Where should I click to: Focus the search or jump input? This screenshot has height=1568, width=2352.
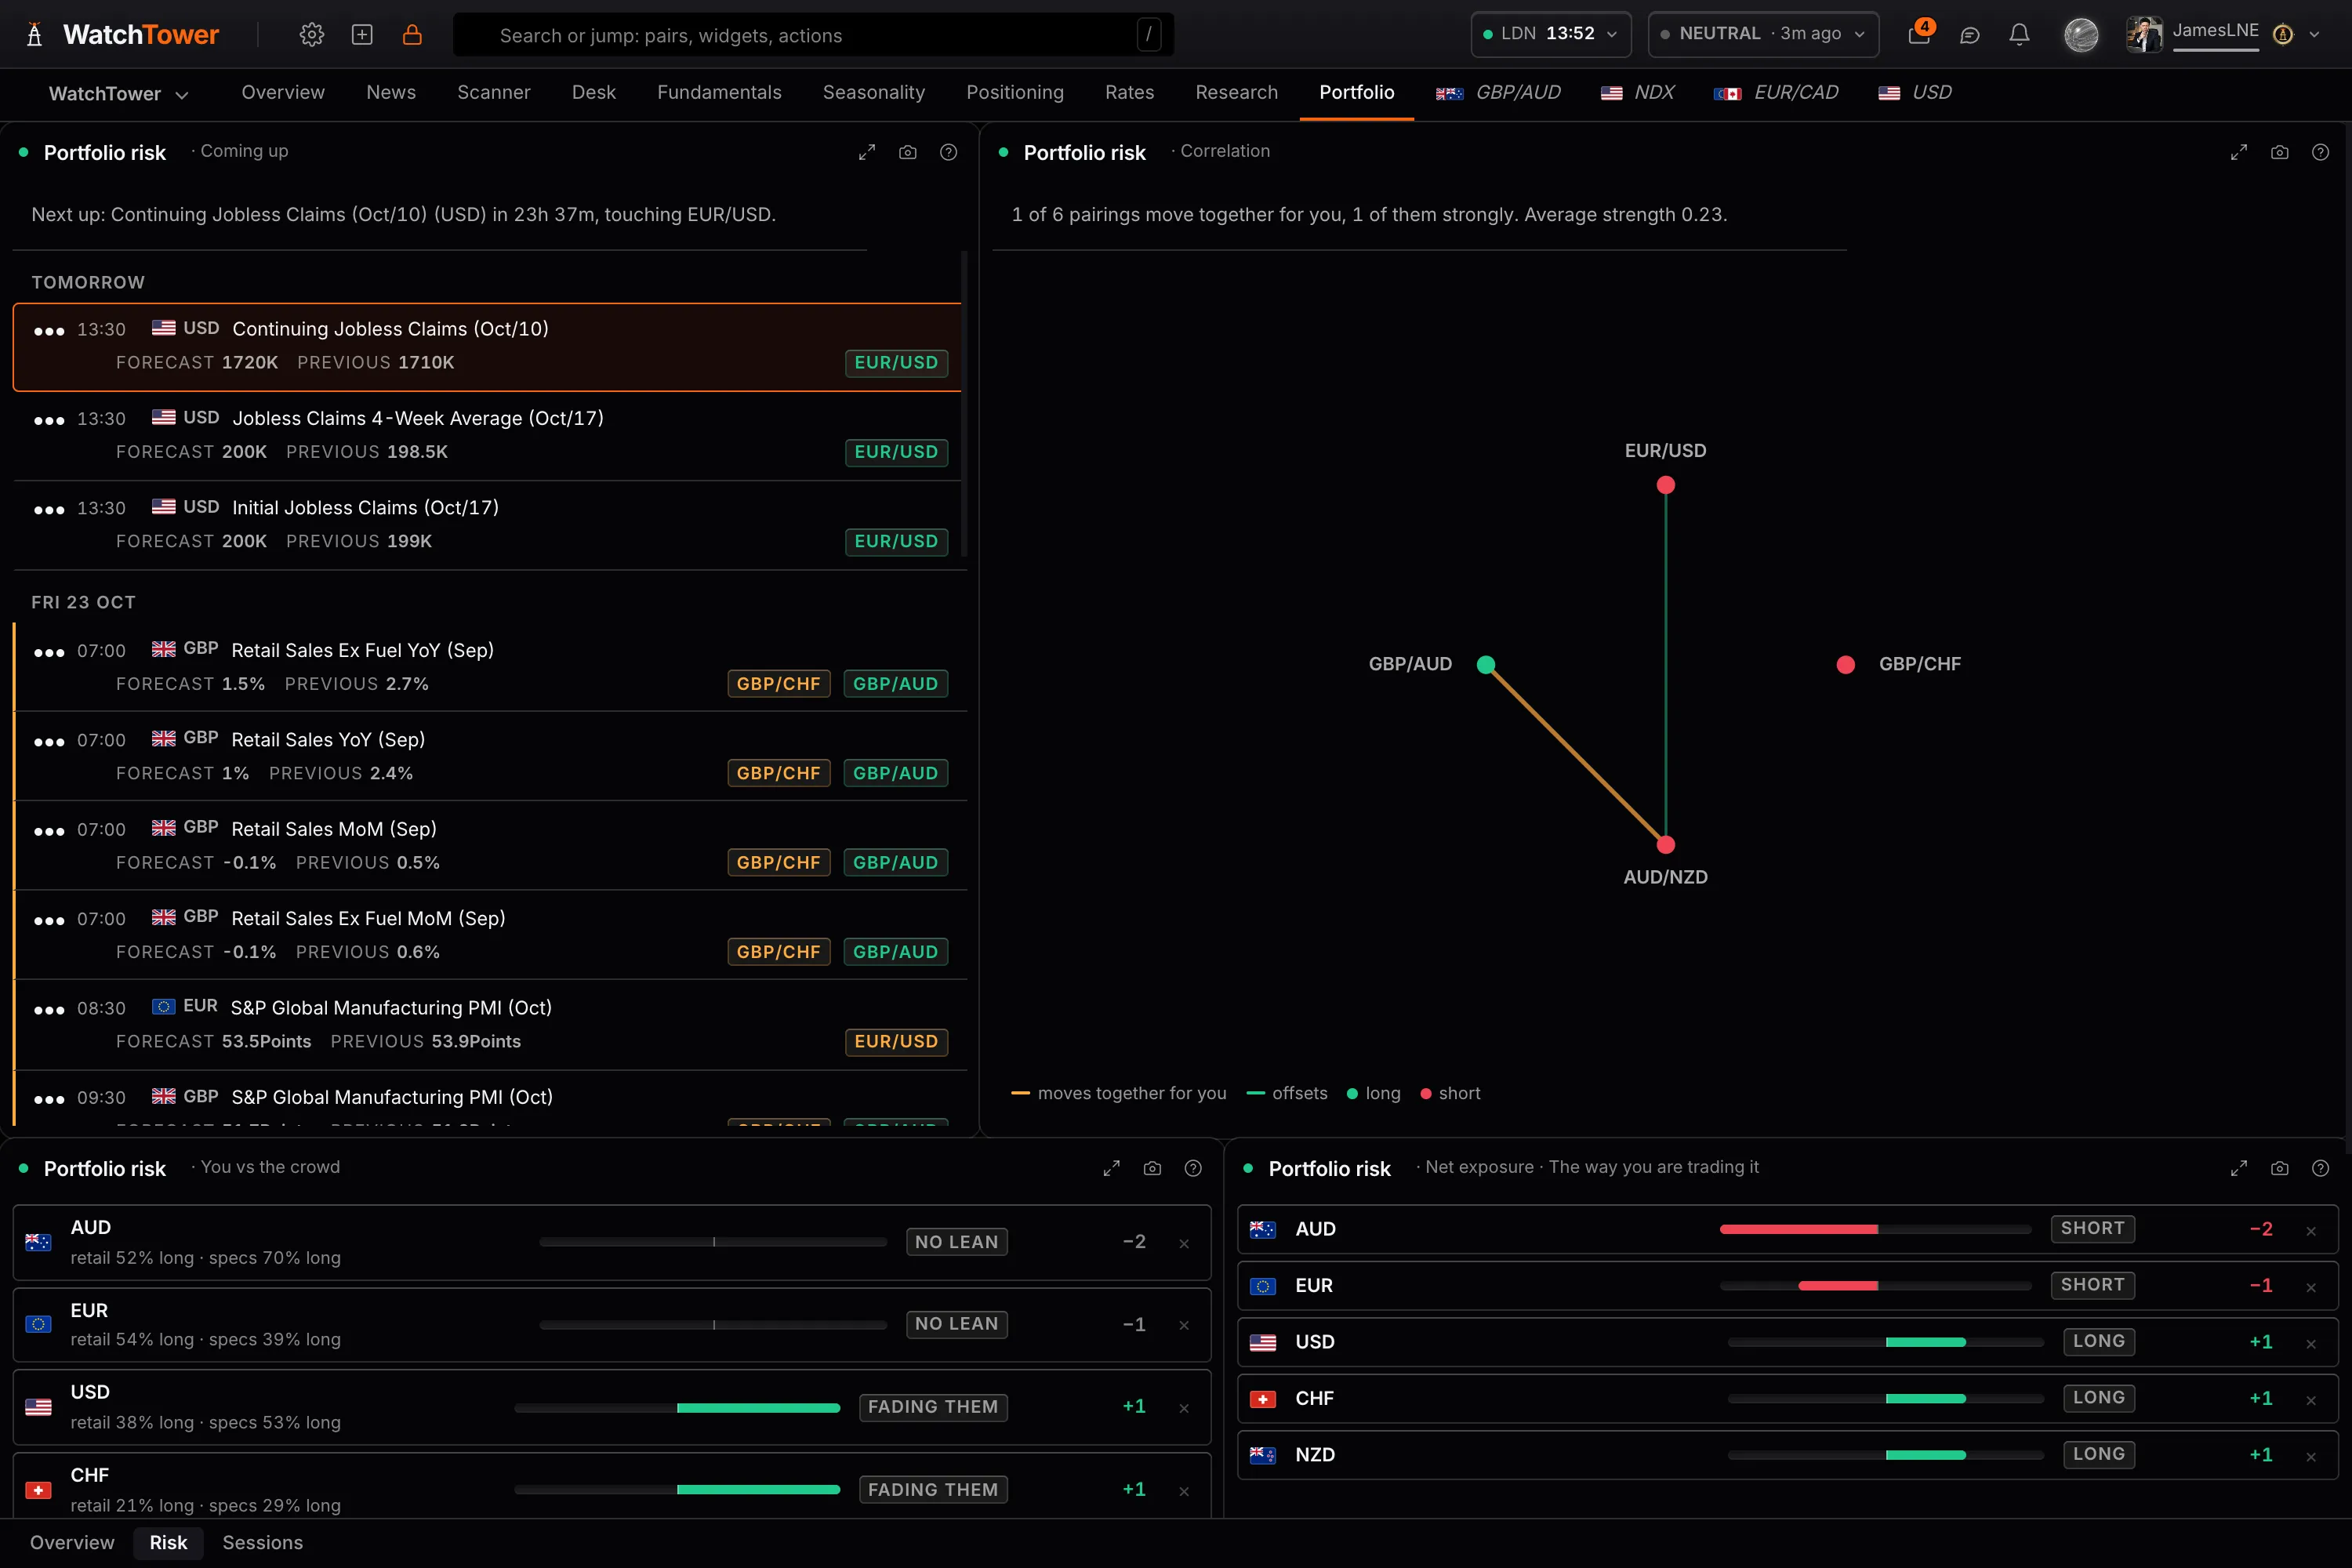click(x=813, y=35)
